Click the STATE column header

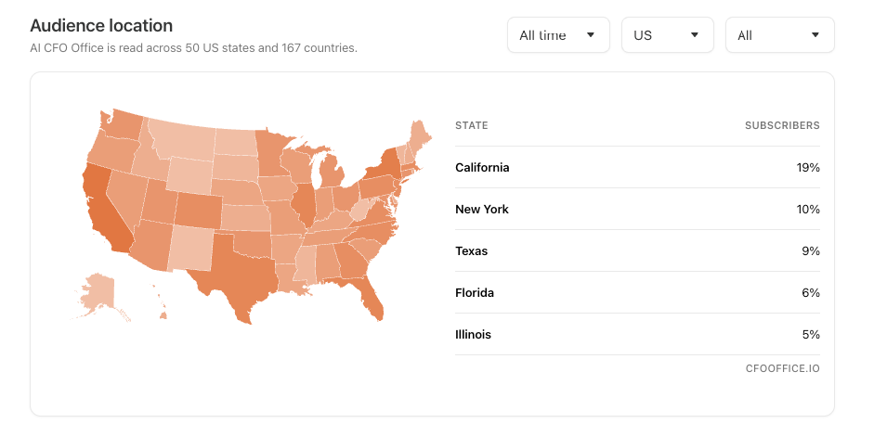pyautogui.click(x=472, y=125)
